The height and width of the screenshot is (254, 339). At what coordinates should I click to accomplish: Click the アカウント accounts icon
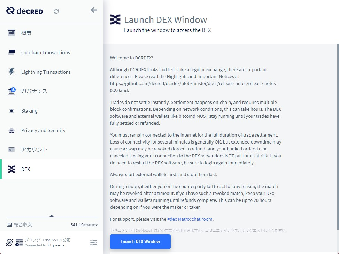point(11,150)
